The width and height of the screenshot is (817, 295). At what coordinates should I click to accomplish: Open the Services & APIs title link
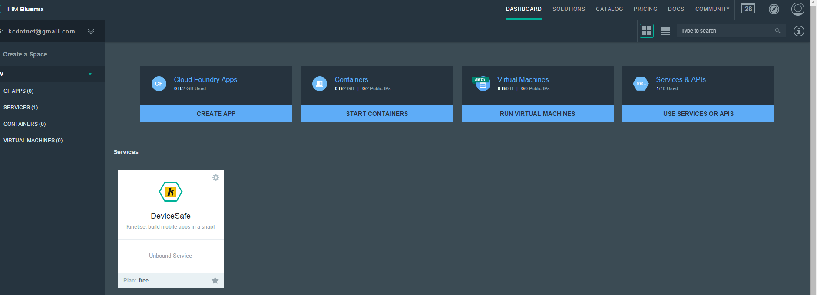681,79
